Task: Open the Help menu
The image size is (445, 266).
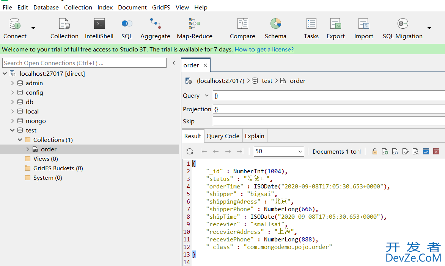Action: click(201, 7)
